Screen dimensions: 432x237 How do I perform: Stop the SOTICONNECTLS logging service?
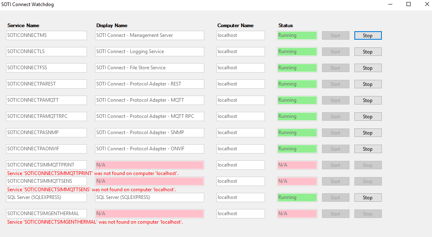coord(368,52)
